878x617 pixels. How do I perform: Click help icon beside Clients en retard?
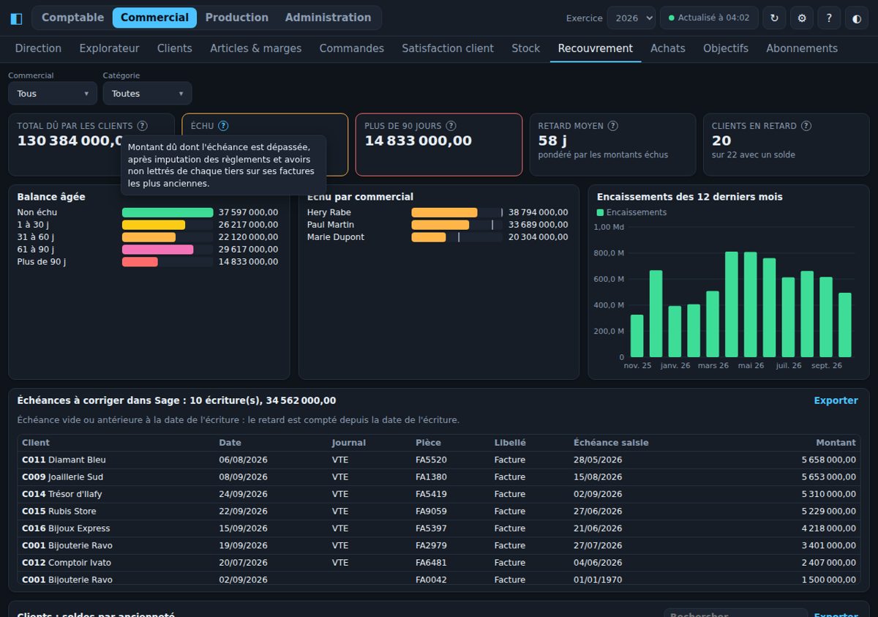[806, 126]
